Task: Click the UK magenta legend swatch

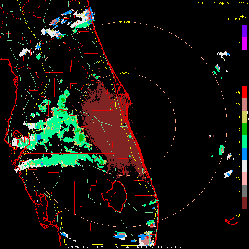Action: 244,43
